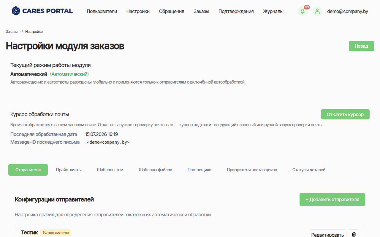Switch to the Поставщики tab

(x=199, y=170)
